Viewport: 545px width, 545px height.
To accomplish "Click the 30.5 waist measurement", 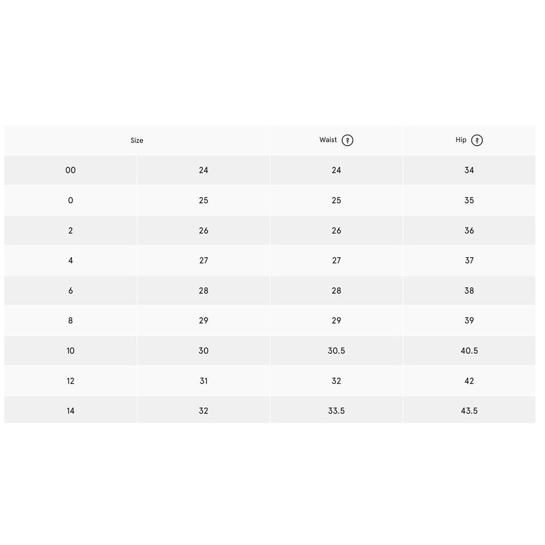I will click(336, 350).
